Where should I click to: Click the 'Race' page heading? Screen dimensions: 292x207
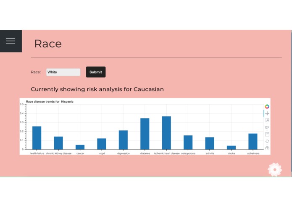[x=48, y=44]
